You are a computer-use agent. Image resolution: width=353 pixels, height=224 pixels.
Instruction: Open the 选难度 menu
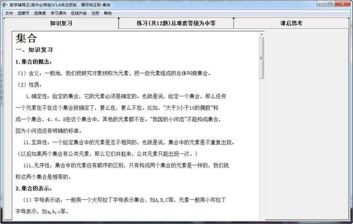[40, 14]
